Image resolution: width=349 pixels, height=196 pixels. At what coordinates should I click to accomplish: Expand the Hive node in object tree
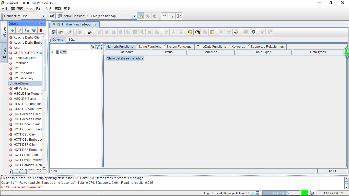pyautogui.click(x=53, y=52)
